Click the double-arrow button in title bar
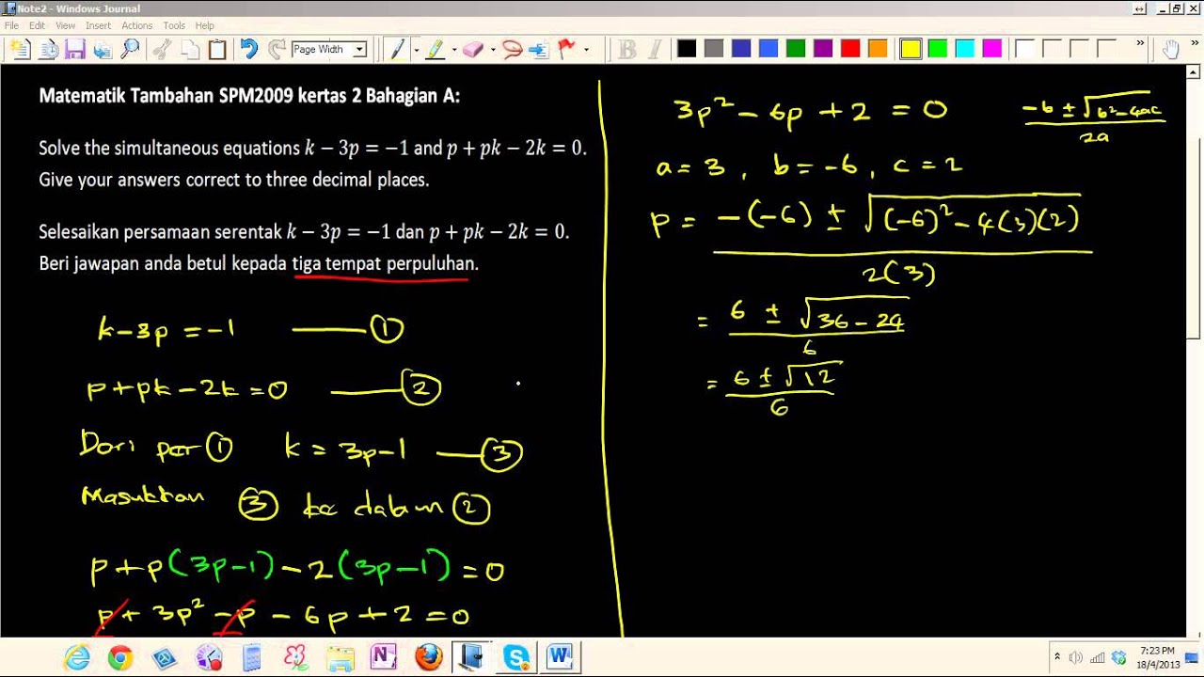 pos(1139,8)
